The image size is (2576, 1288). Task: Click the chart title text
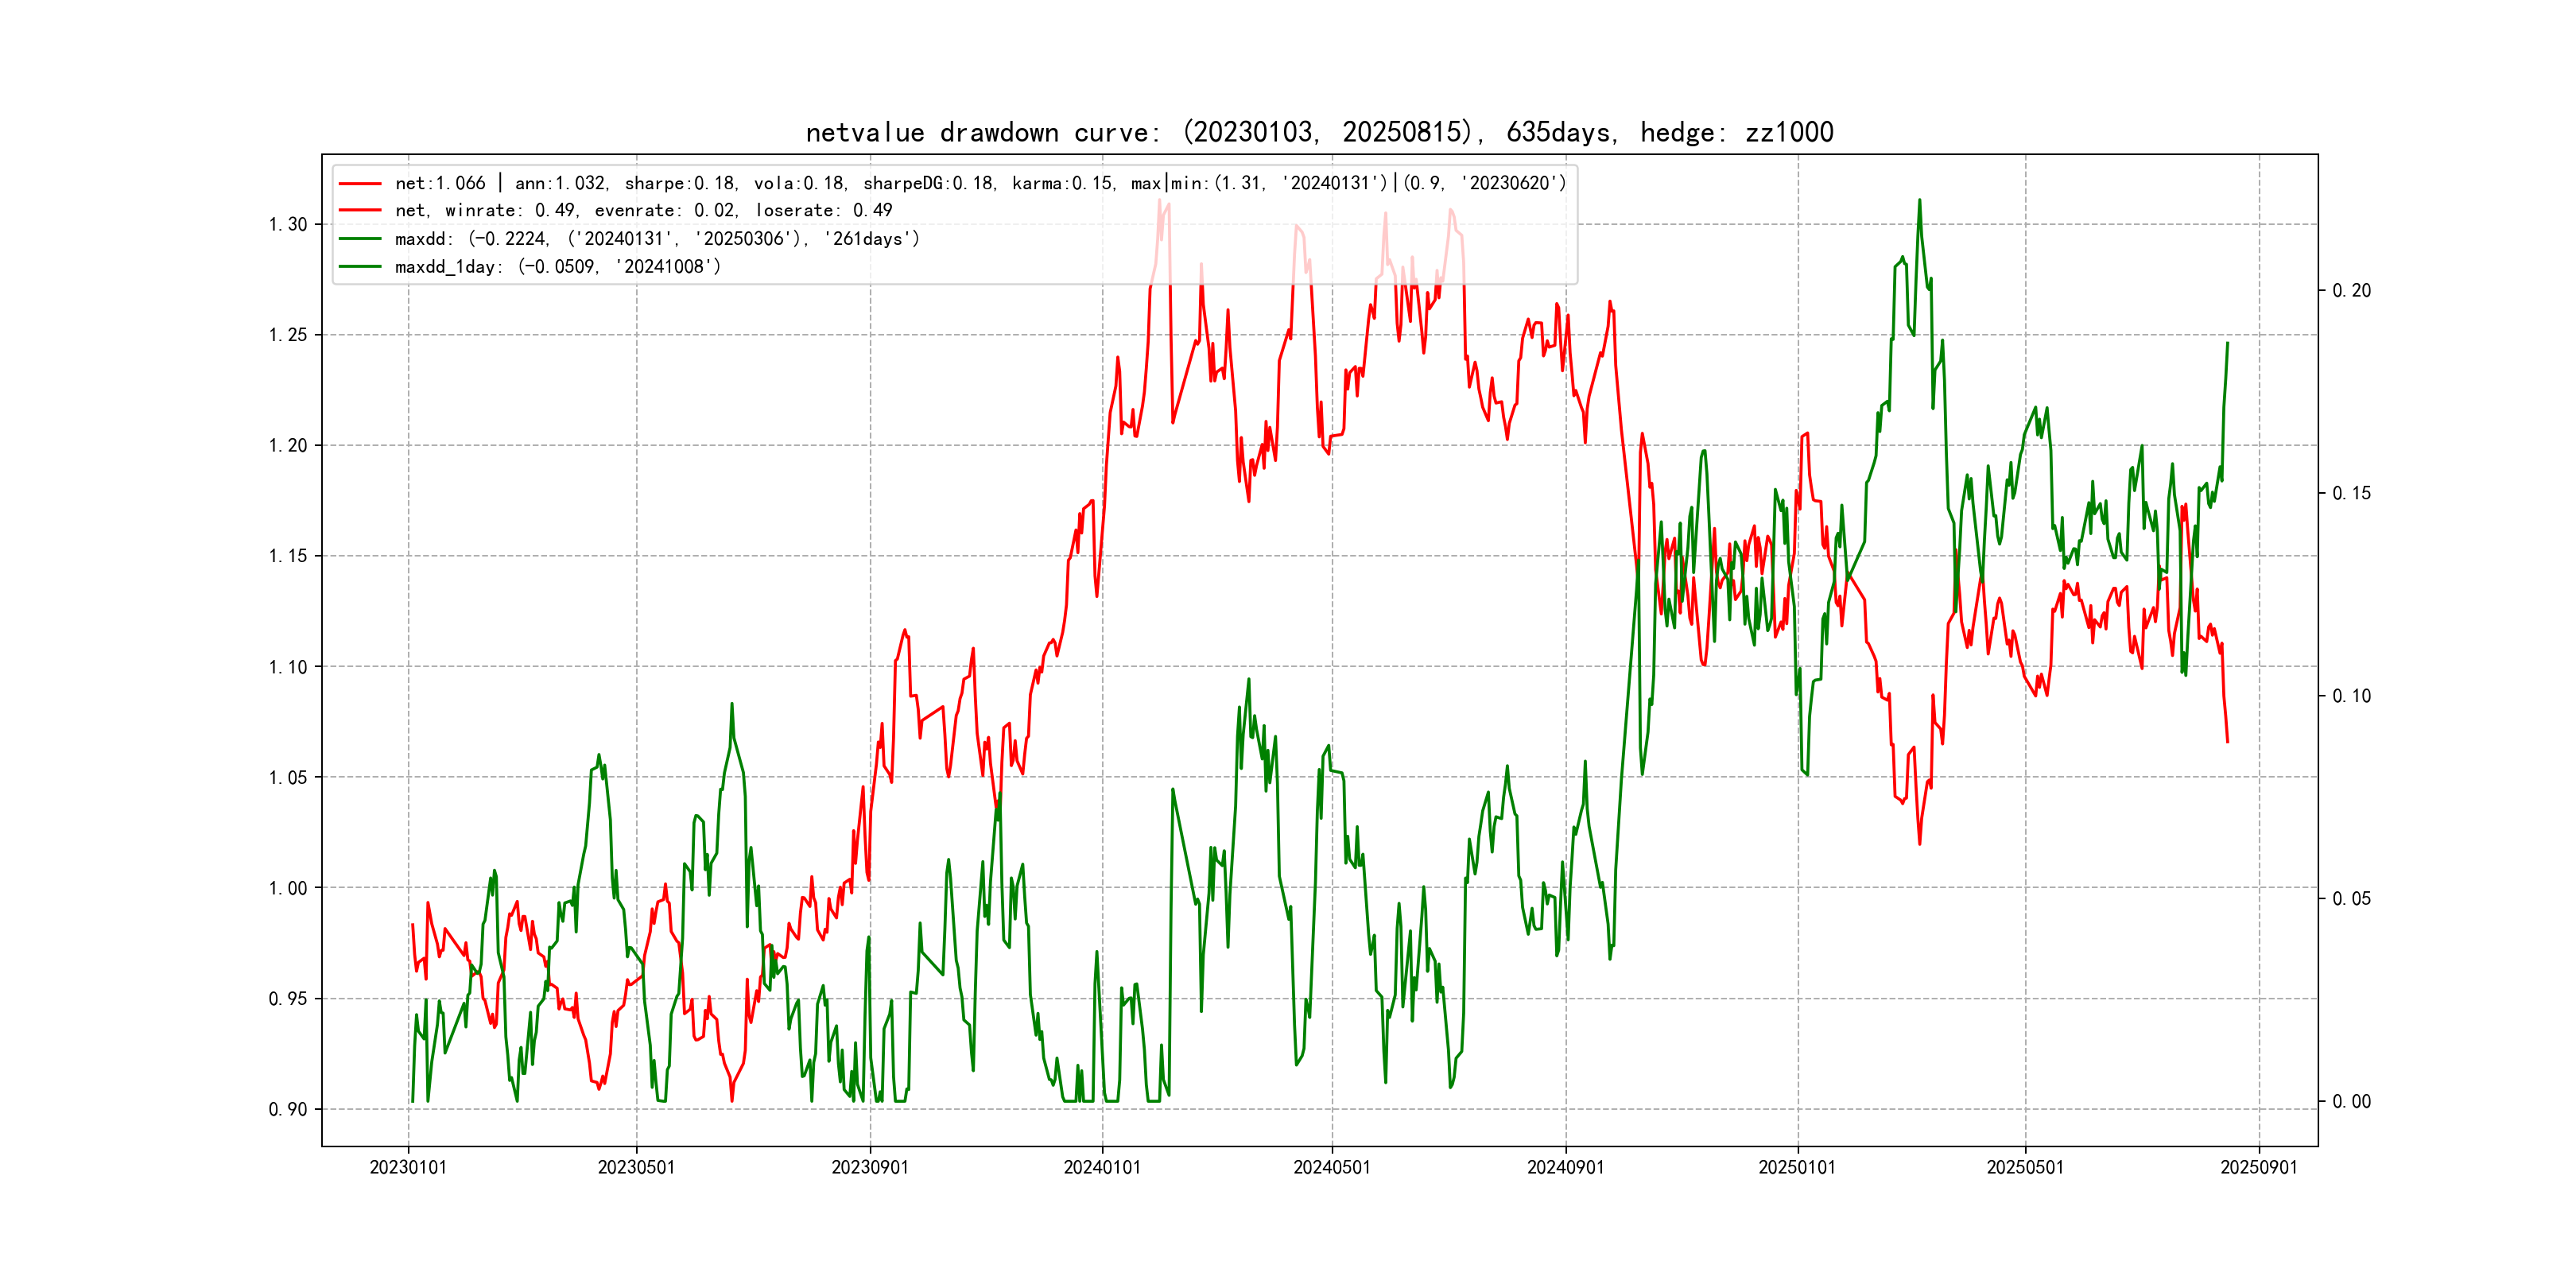(x=1319, y=132)
